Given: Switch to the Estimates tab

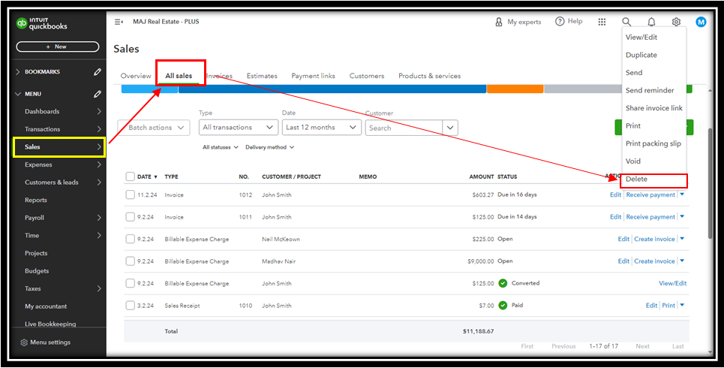Looking at the screenshot, I should click(262, 76).
